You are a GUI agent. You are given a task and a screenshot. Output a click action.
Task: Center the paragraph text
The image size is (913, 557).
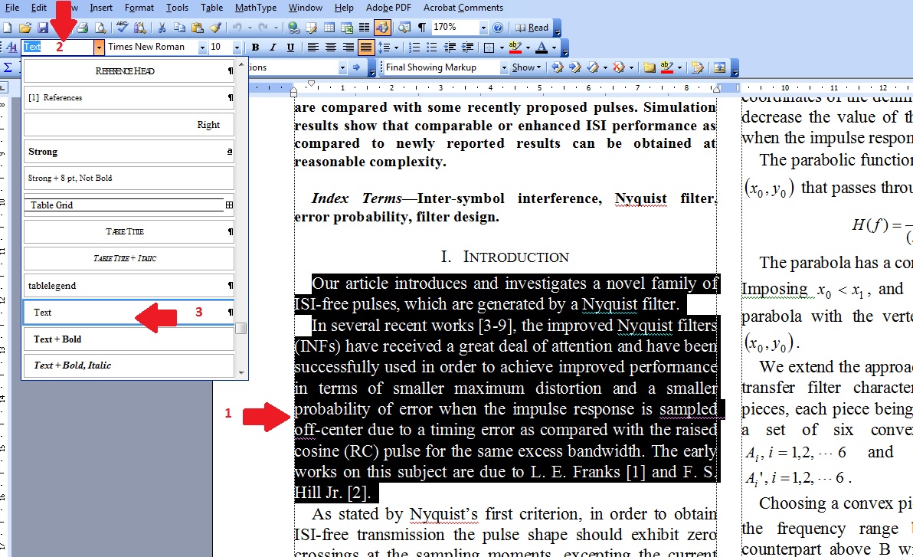[x=331, y=48]
